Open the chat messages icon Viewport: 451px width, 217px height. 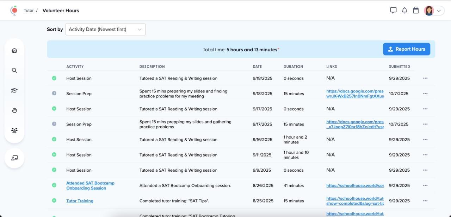pyautogui.click(x=393, y=11)
